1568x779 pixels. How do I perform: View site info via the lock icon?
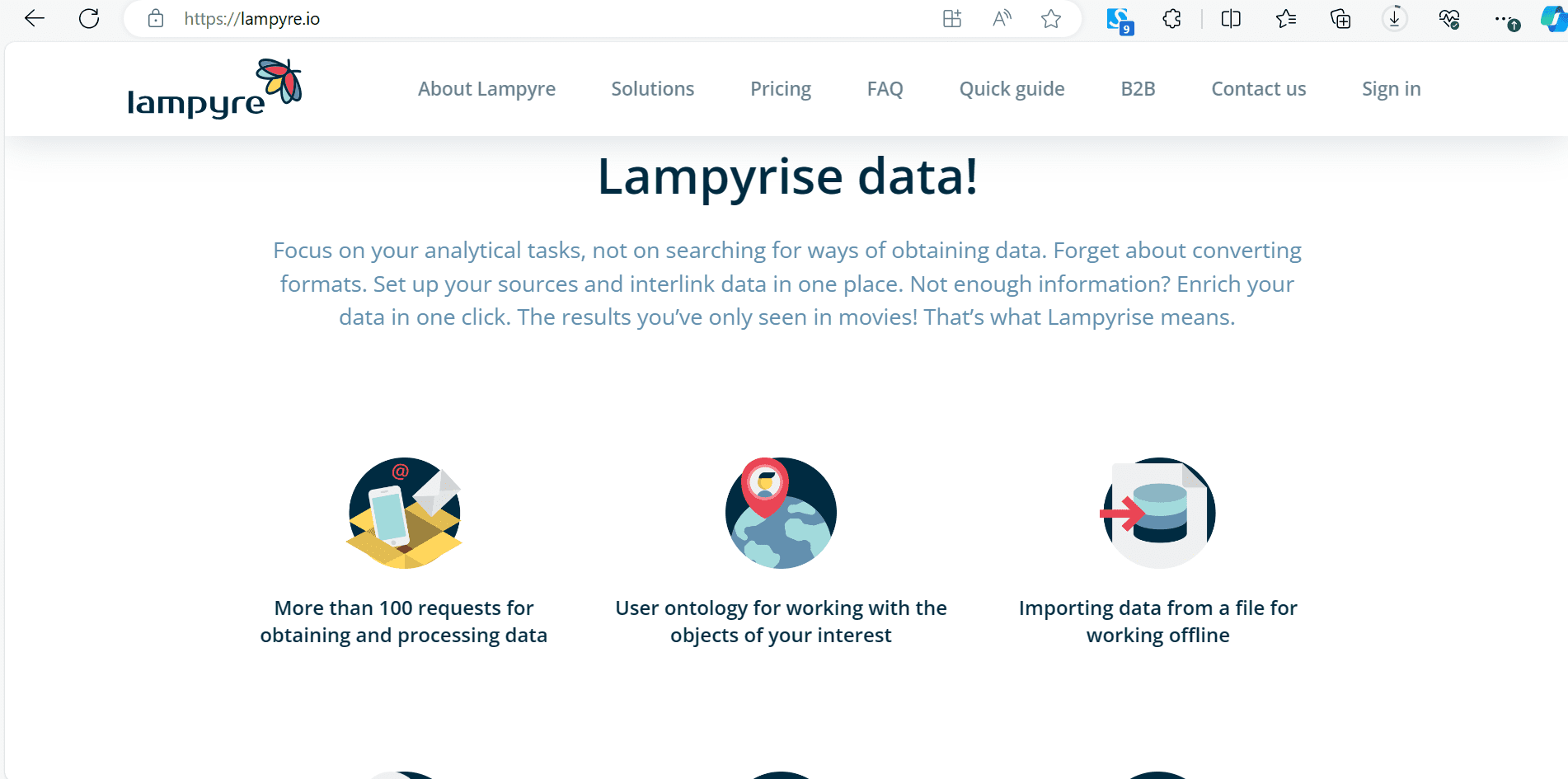pyautogui.click(x=156, y=18)
